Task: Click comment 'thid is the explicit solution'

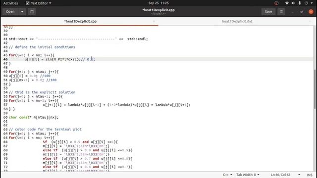Action: (42, 92)
